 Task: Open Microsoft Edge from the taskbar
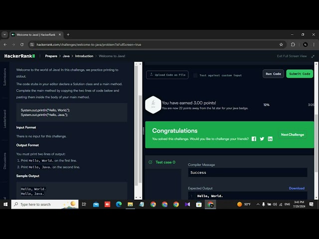119,204
